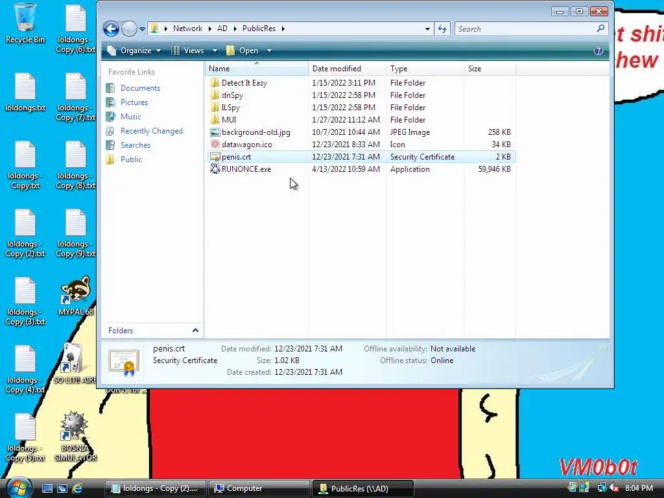
Task: Expand the Folders pane chevron
Action: point(195,330)
